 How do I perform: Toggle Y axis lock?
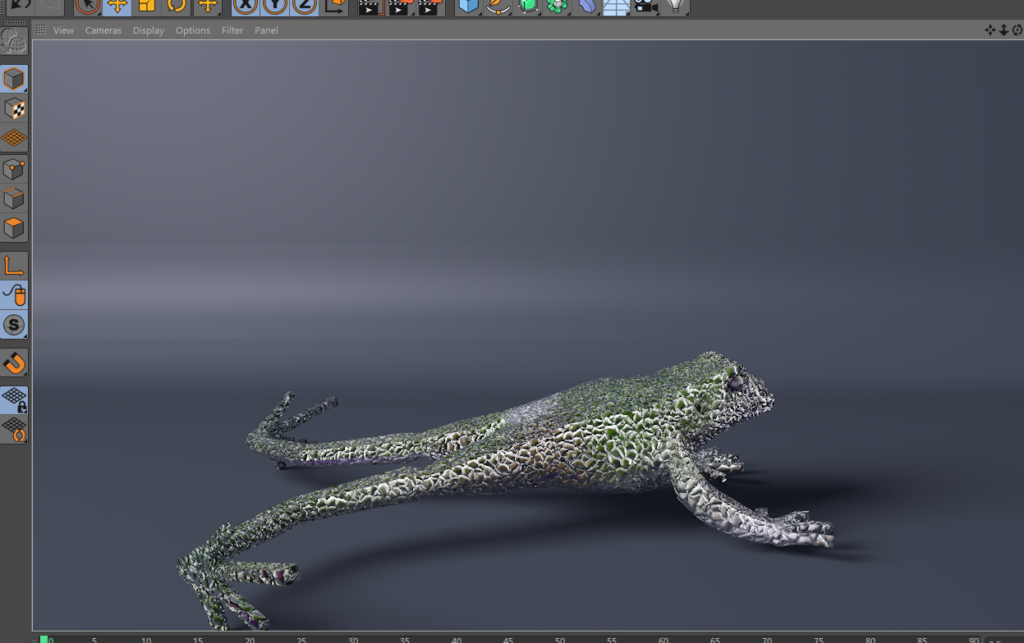pyautogui.click(x=274, y=6)
